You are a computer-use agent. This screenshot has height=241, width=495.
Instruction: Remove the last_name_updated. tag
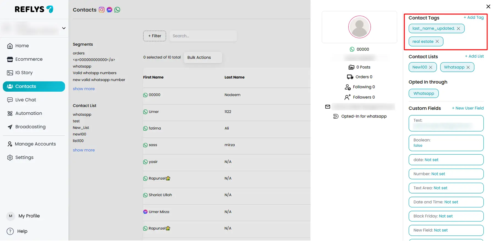[x=458, y=29]
